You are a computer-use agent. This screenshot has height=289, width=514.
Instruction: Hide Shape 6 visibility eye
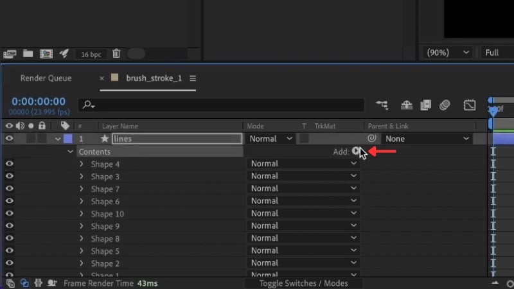[x=9, y=201]
